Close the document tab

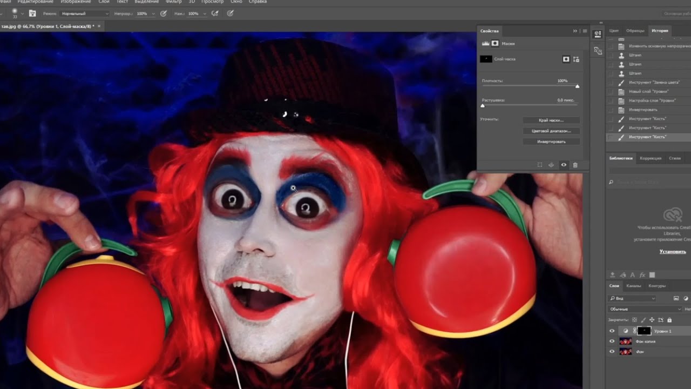point(99,26)
